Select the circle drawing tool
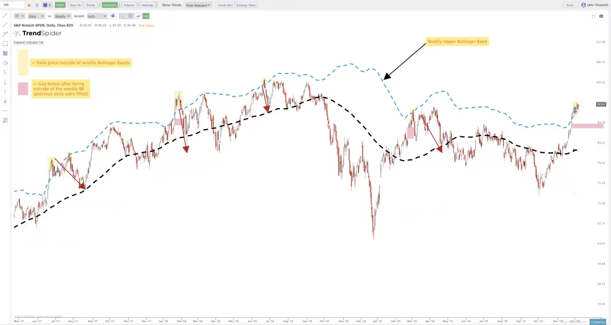Screen dimensions: 611x325 tap(5, 63)
